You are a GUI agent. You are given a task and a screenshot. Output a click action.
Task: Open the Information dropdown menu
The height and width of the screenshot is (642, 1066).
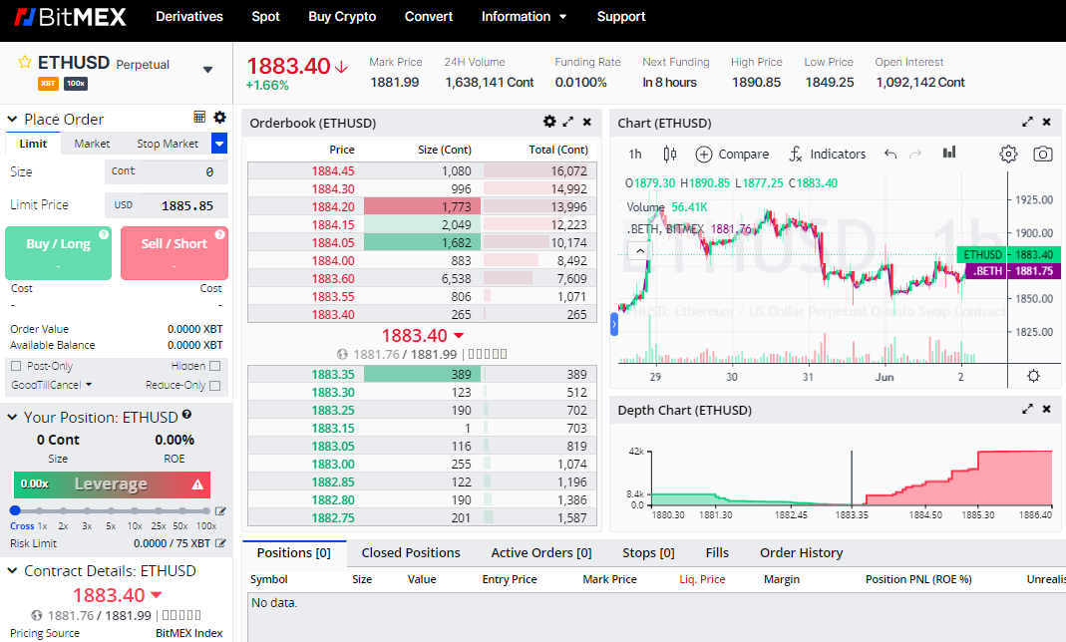click(524, 17)
